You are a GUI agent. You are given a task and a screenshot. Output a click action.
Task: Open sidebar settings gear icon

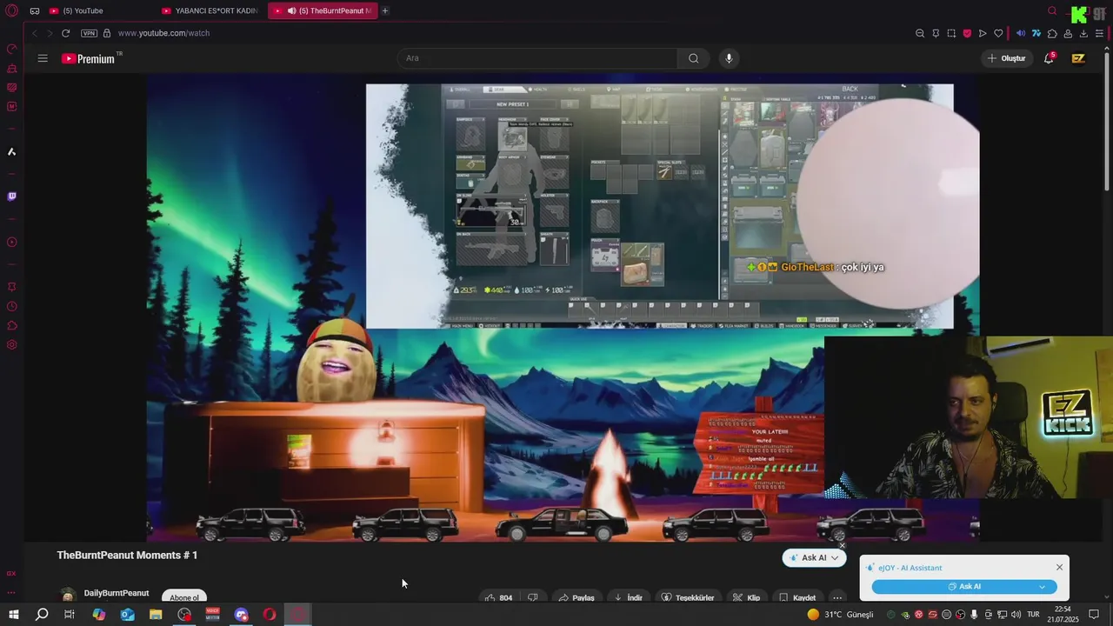coord(11,345)
